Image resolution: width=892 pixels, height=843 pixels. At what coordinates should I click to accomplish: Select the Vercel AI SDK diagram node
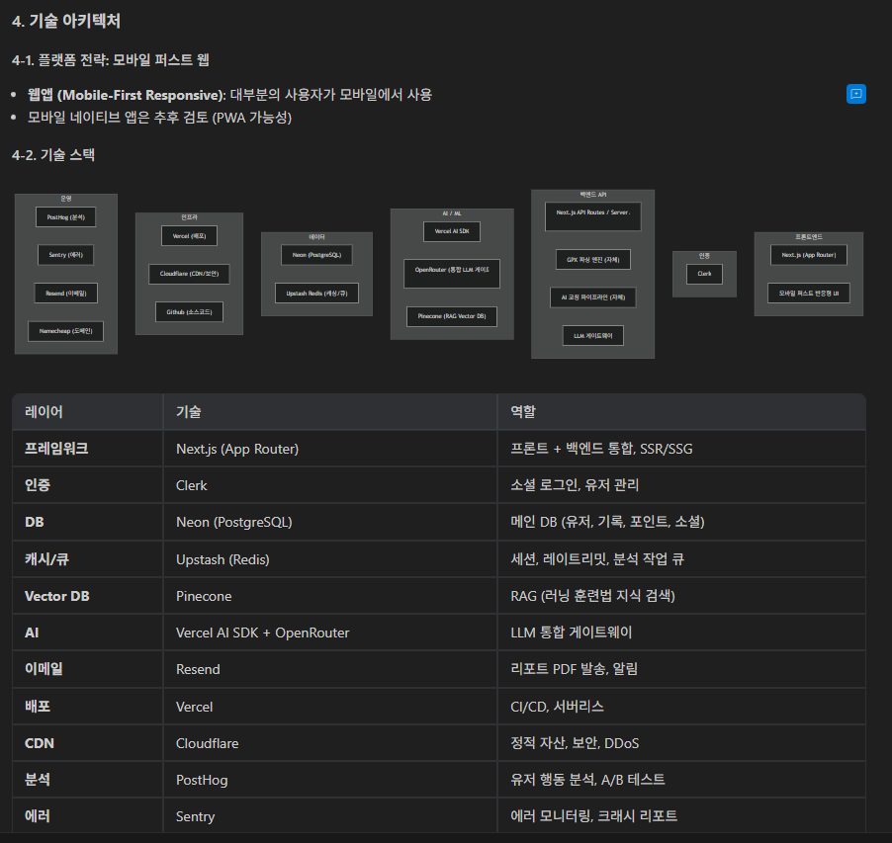coord(452,231)
